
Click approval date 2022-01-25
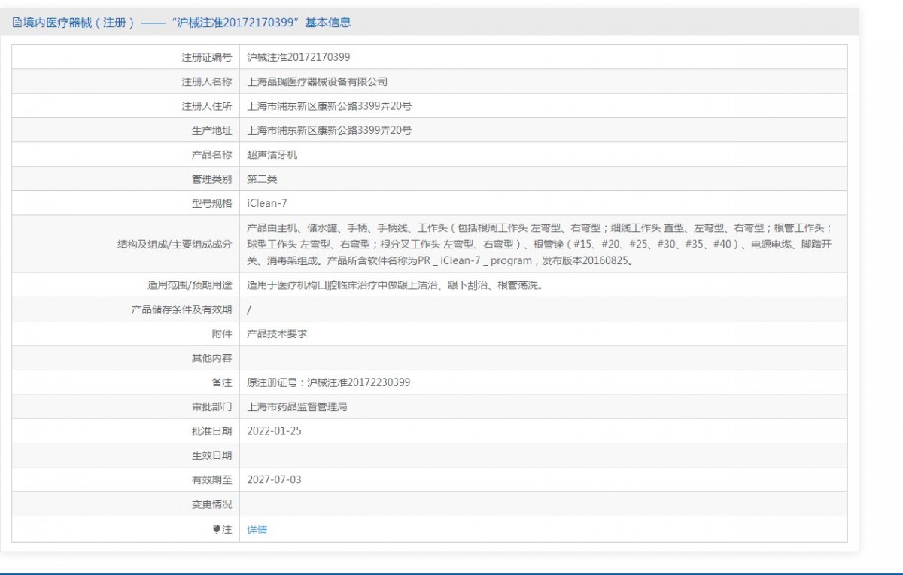click(x=274, y=431)
